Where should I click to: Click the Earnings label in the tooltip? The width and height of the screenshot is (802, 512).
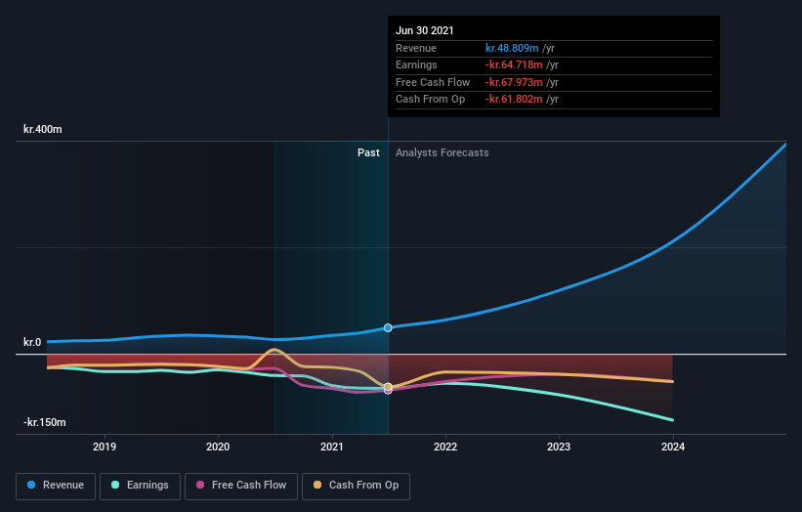(416, 64)
